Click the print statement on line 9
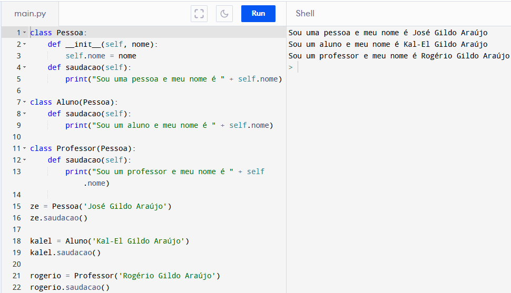This screenshot has width=511, height=293. pos(169,125)
